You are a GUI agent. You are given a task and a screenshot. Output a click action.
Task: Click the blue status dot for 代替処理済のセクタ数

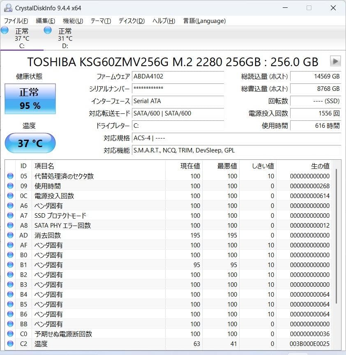[x=11, y=176]
